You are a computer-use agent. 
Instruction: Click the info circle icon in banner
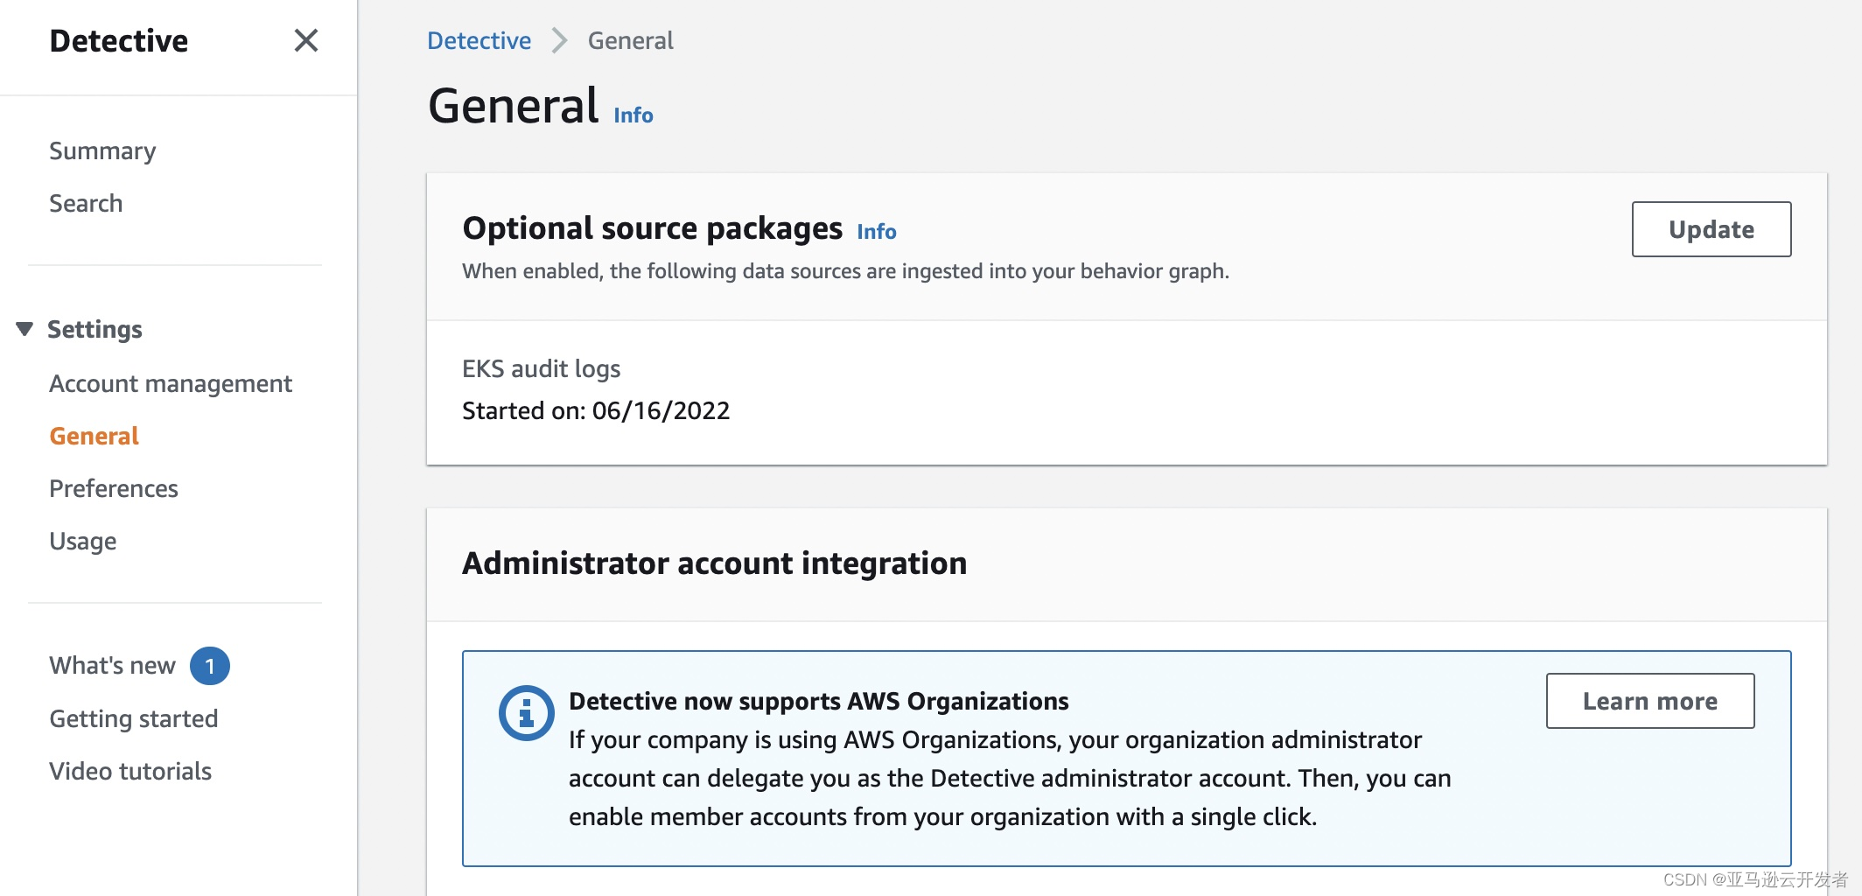[526, 713]
